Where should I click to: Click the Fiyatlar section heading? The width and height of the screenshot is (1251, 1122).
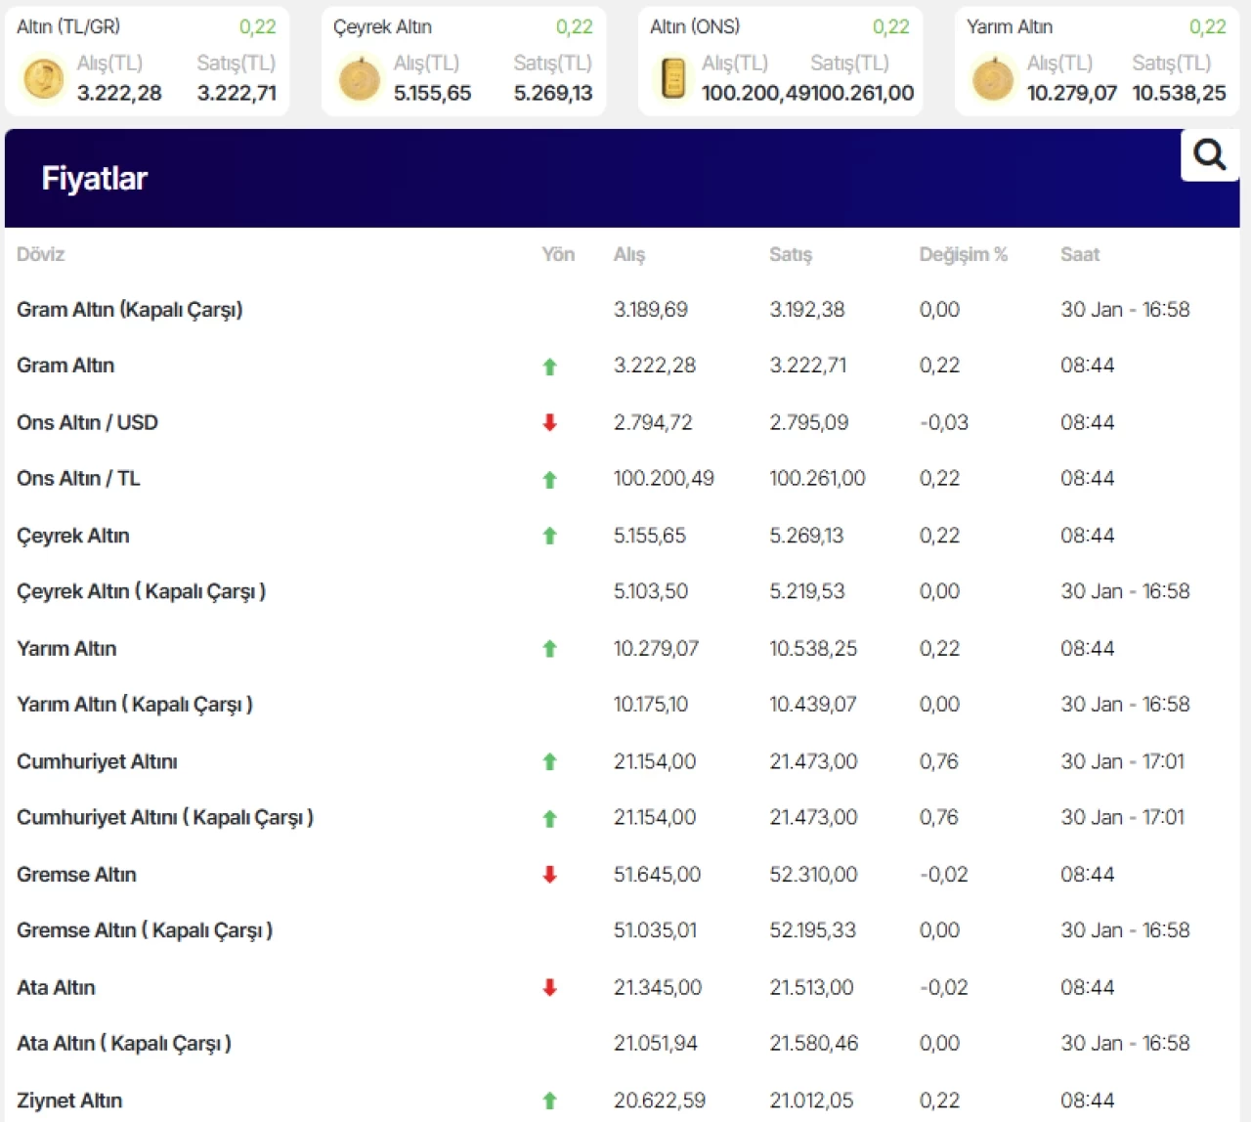pyautogui.click(x=94, y=179)
